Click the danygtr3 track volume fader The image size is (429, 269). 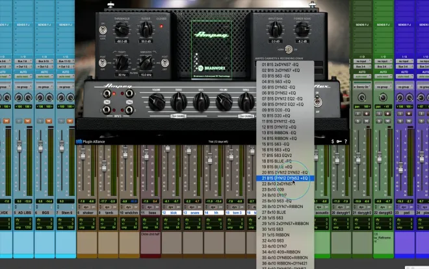point(380,158)
